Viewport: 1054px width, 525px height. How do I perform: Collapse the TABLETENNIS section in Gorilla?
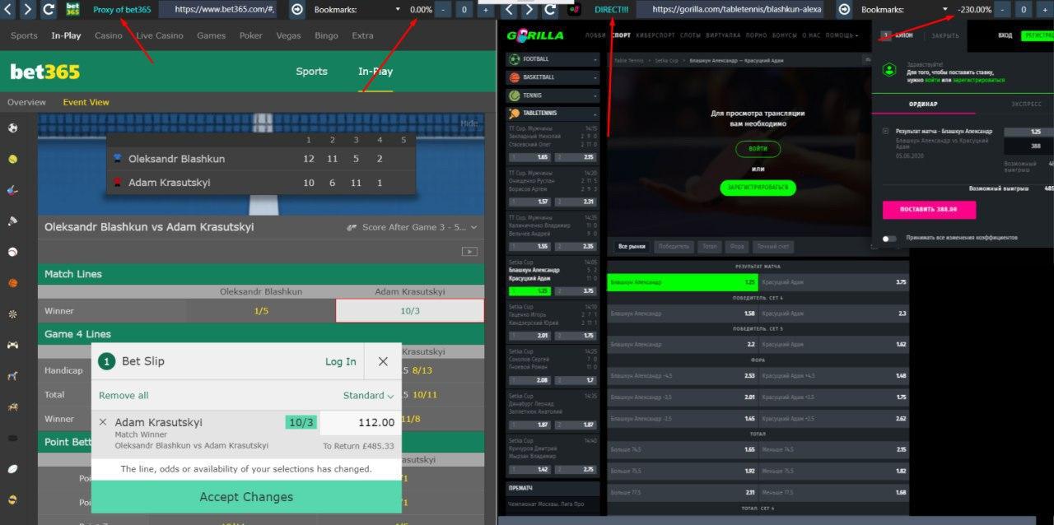pyautogui.click(x=554, y=114)
